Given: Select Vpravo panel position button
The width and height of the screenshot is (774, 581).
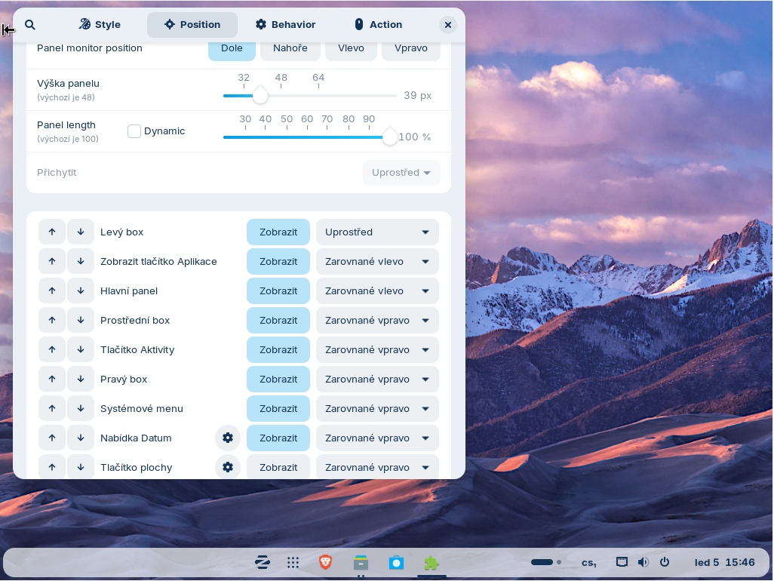Looking at the screenshot, I should pyautogui.click(x=411, y=48).
